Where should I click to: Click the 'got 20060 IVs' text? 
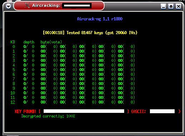click(x=121, y=33)
